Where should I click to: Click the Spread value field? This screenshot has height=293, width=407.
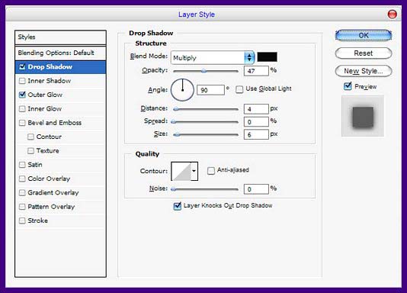(256, 121)
